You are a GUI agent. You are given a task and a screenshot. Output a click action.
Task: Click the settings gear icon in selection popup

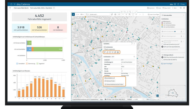click(x=118, y=52)
